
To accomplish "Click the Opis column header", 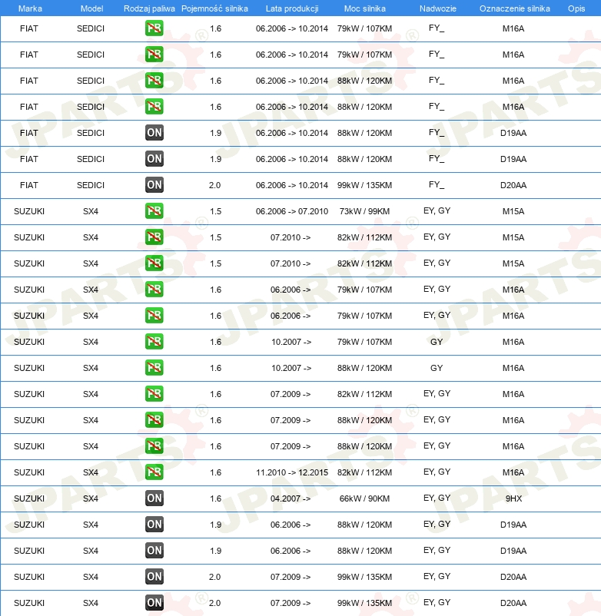I will tap(576, 8).
